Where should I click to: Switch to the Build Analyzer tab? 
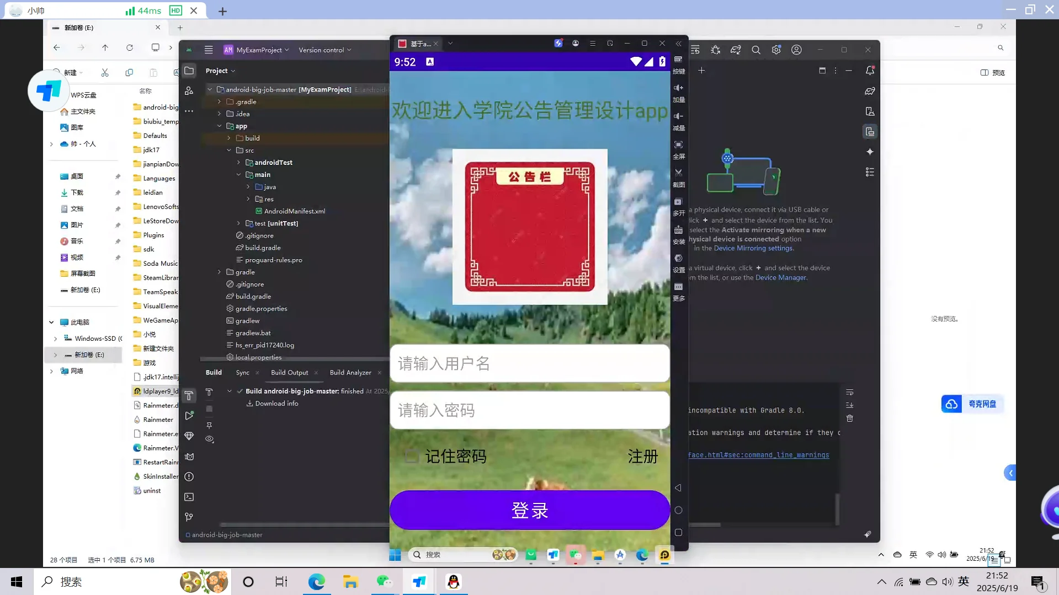click(x=350, y=372)
